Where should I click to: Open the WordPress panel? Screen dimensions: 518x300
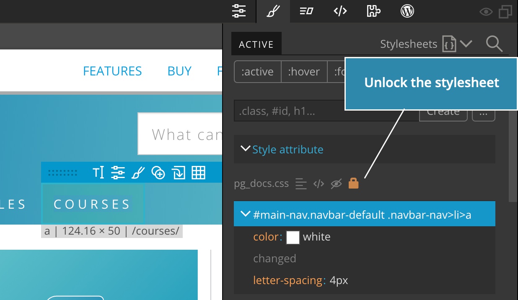pos(407,11)
